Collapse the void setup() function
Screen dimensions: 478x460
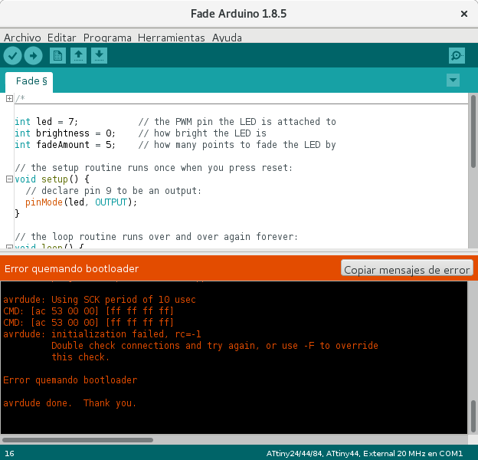click(9, 179)
